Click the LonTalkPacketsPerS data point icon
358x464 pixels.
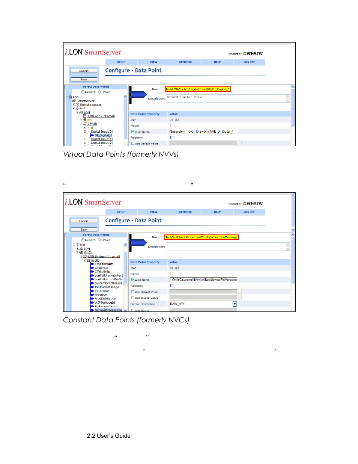pyautogui.click(x=92, y=275)
